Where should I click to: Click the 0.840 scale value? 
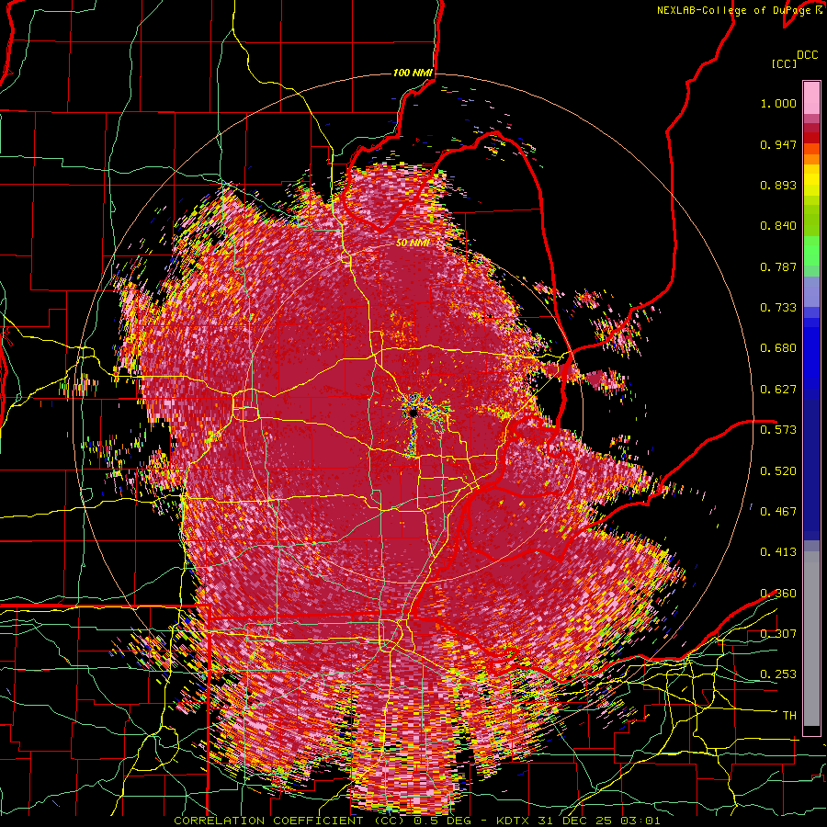(x=778, y=226)
